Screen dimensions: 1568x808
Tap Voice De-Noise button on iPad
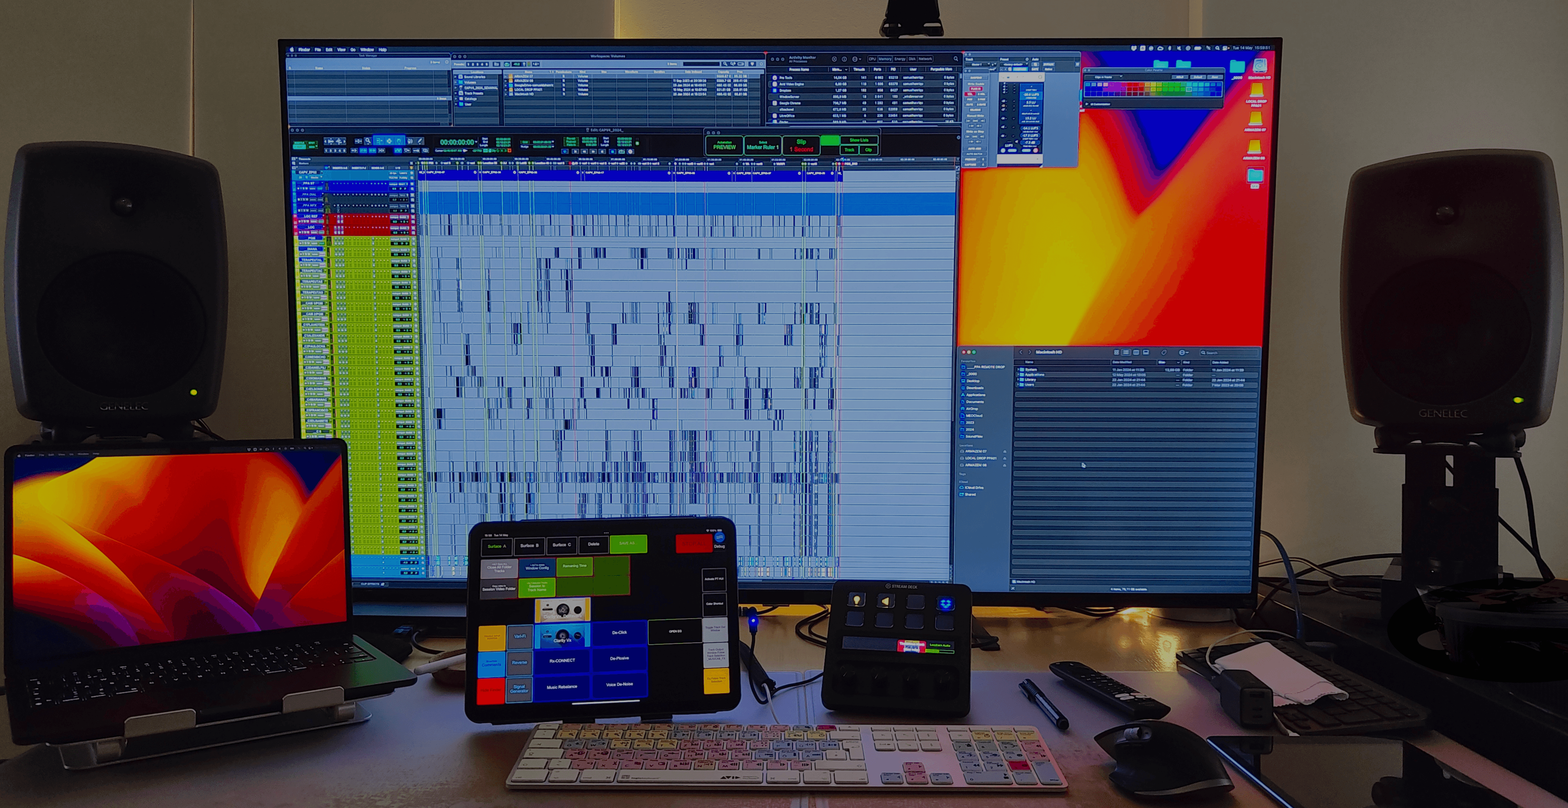(620, 684)
